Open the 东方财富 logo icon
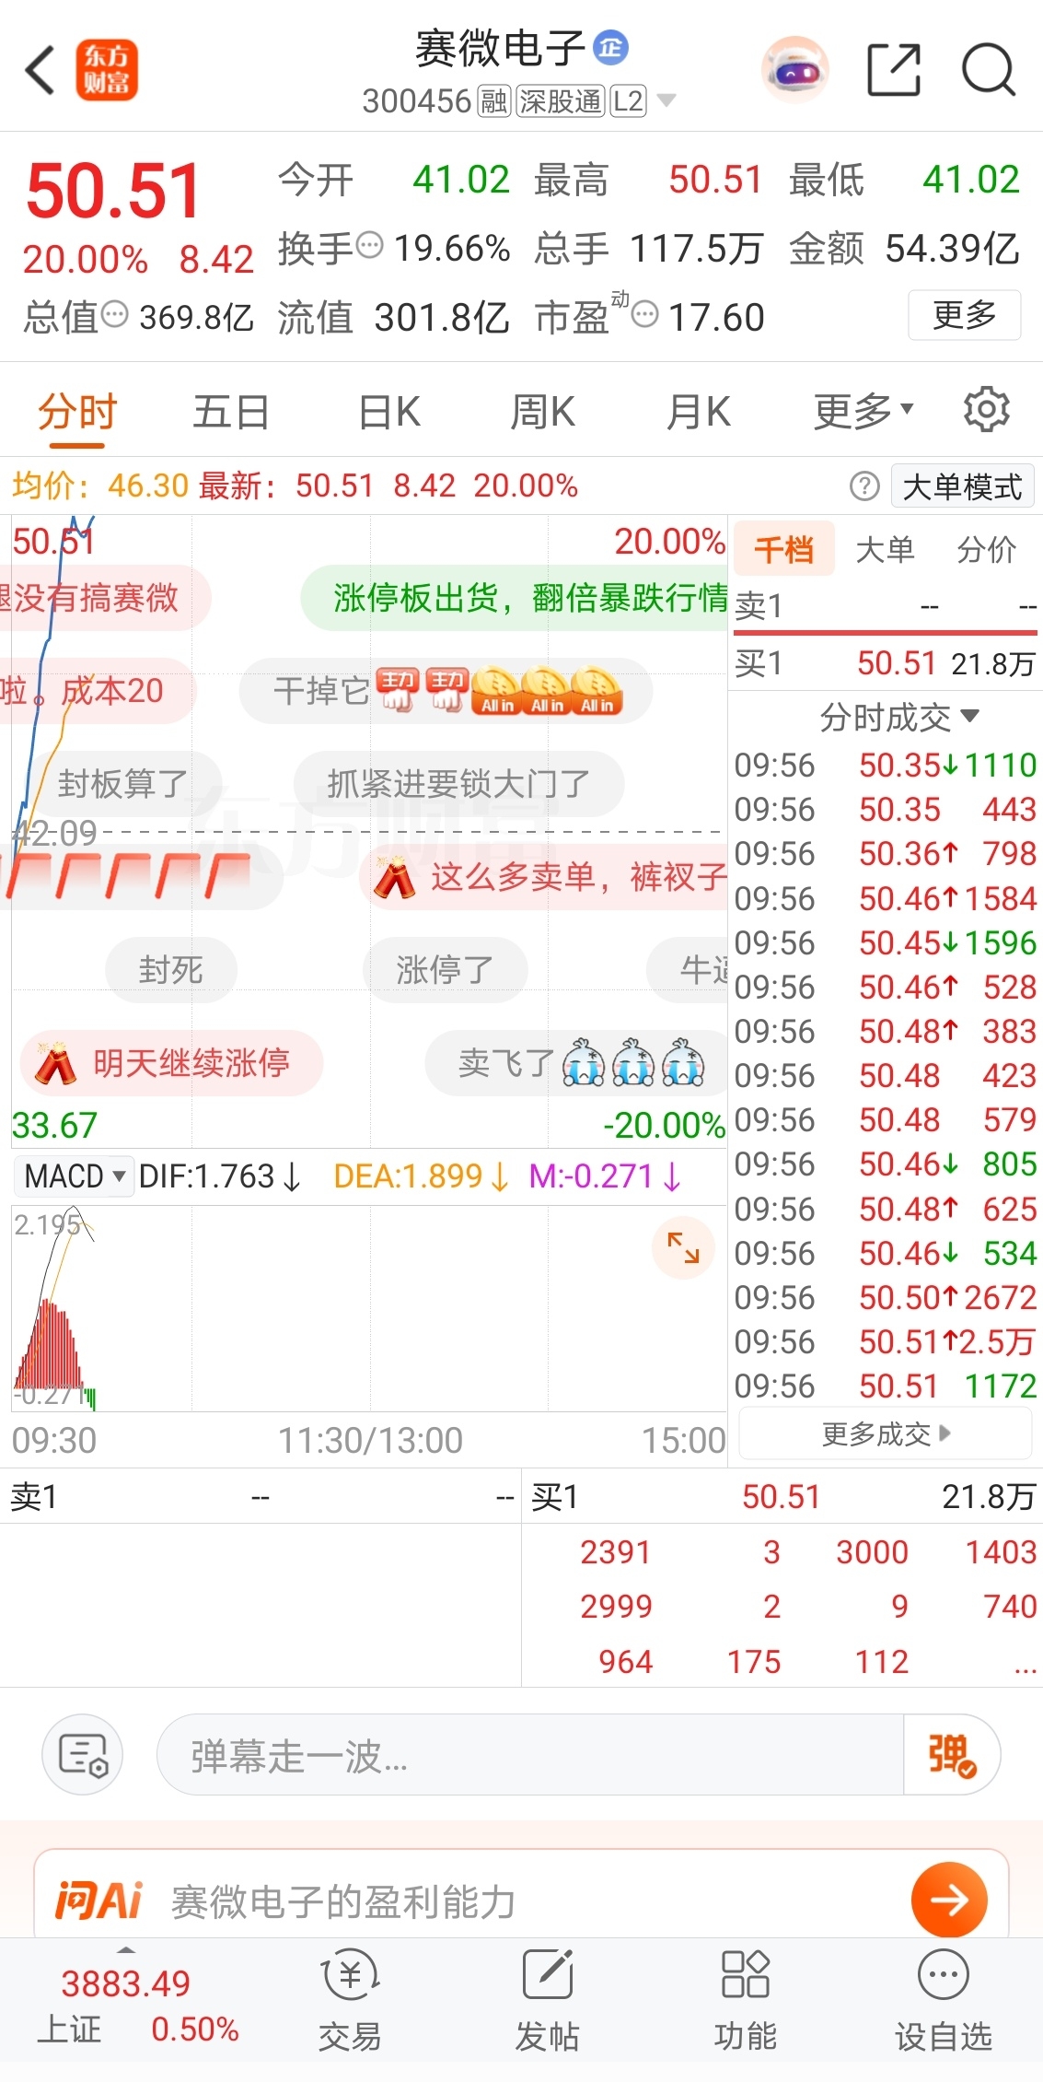This screenshot has width=1043, height=2082. 107,70
